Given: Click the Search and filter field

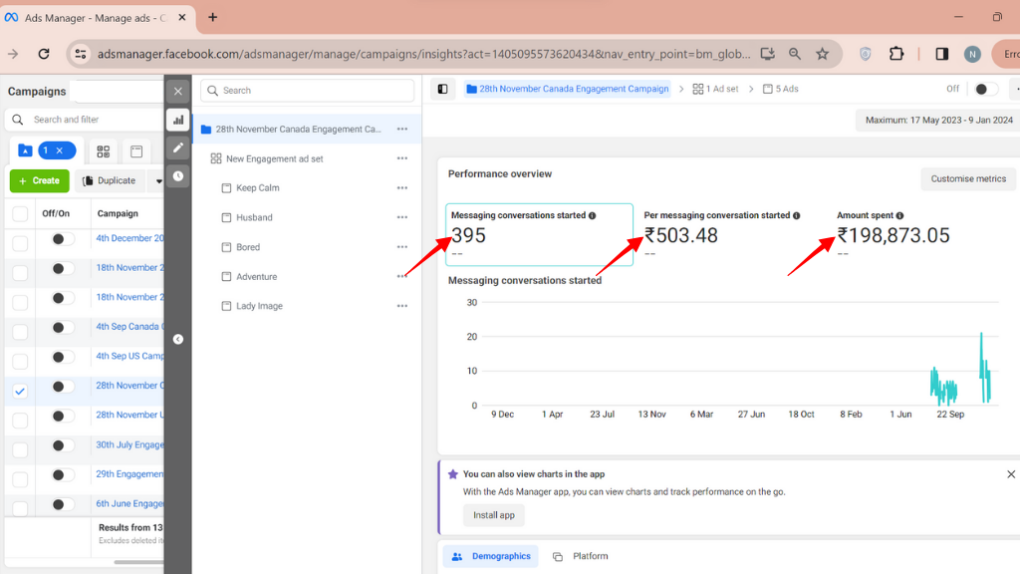Looking at the screenshot, I should (85, 120).
